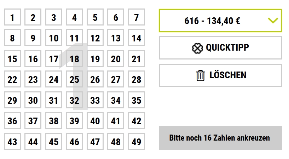This screenshot has height=159, width=289.
Task: Click the trash can icon next to Löschen
Action: click(x=200, y=75)
